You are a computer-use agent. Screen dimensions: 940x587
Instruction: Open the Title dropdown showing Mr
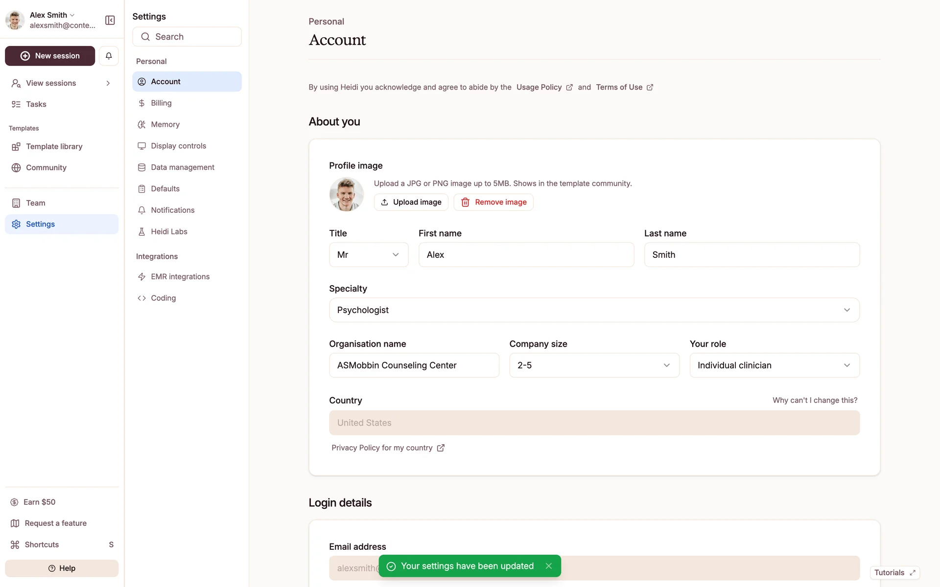368,255
